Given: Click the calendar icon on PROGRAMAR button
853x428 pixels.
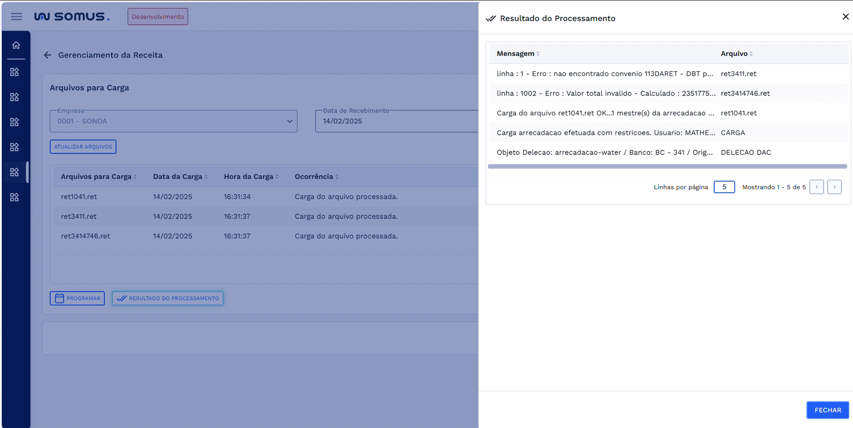Looking at the screenshot, I should 59,298.
